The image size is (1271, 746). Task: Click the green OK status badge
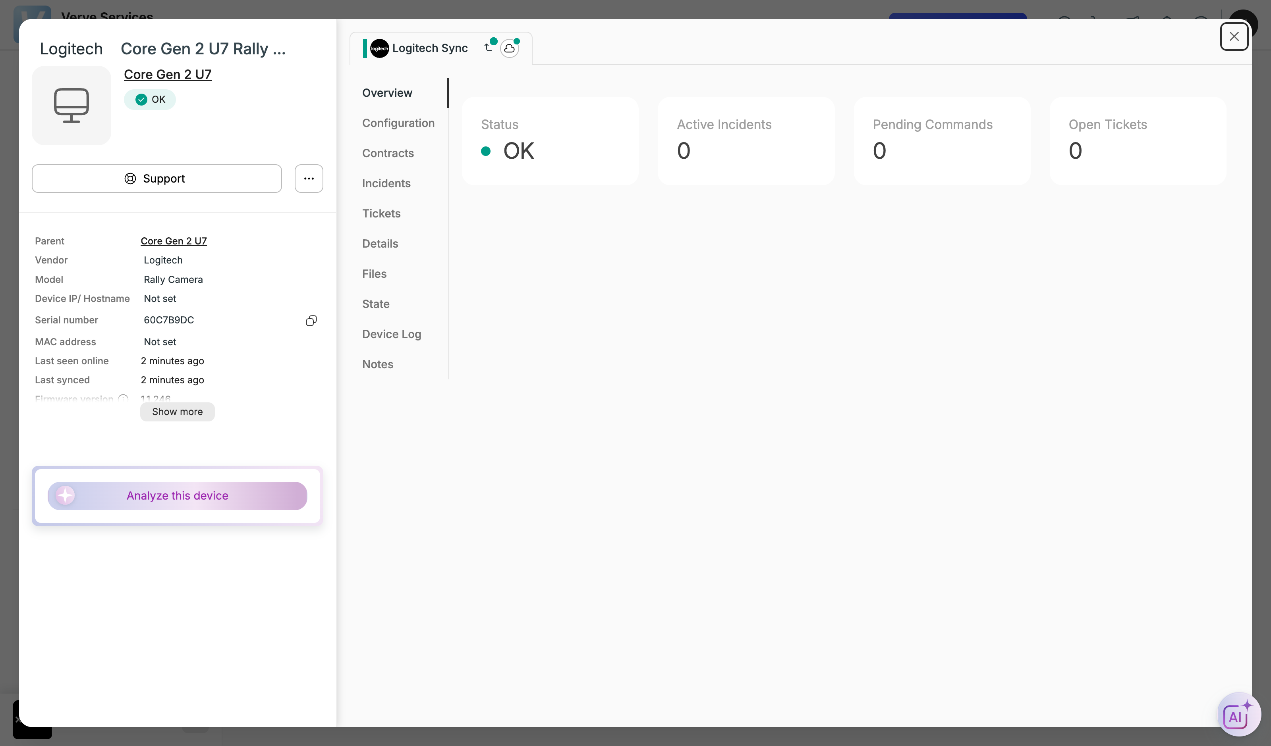150,99
